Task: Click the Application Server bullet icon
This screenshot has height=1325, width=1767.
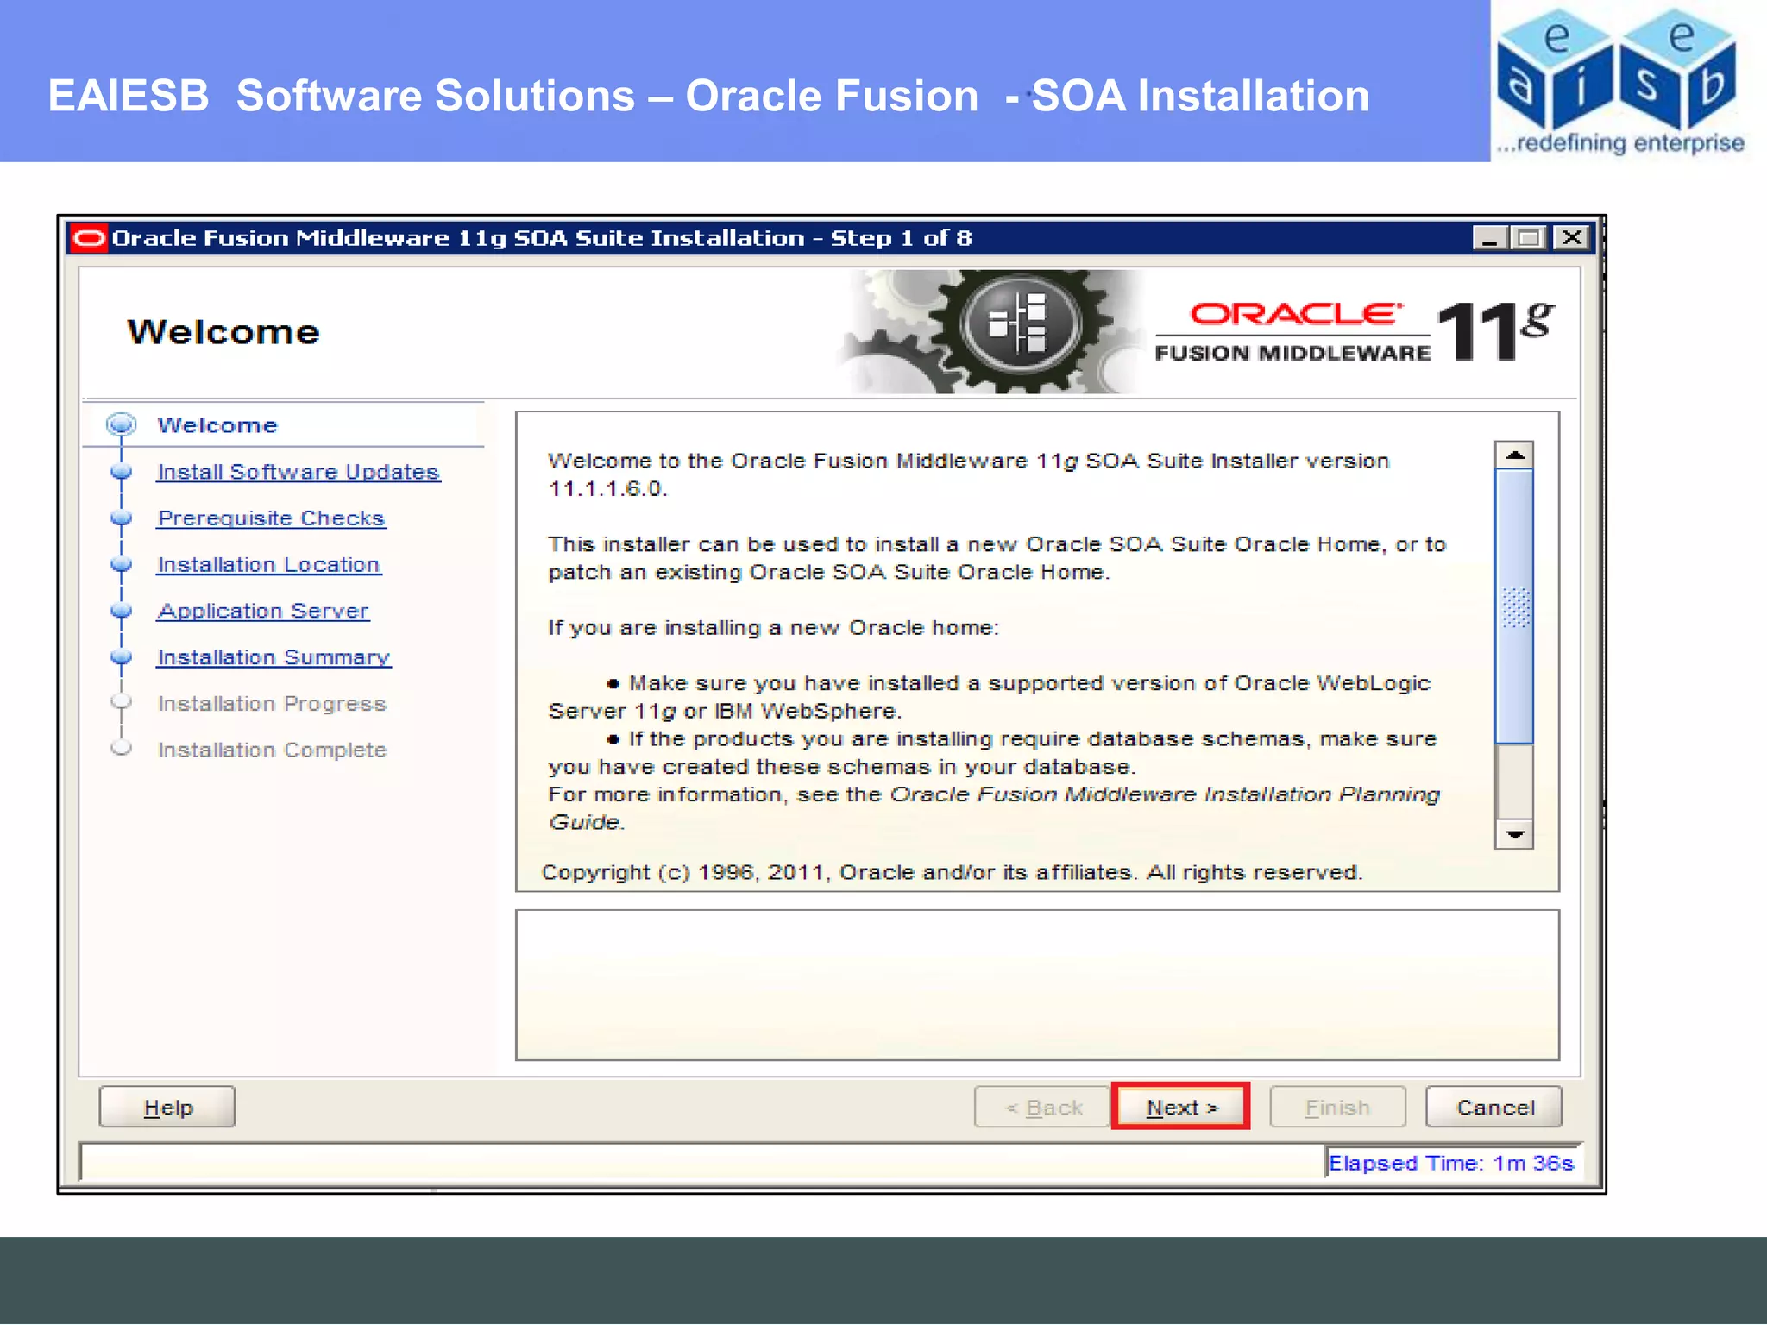Action: 121,611
